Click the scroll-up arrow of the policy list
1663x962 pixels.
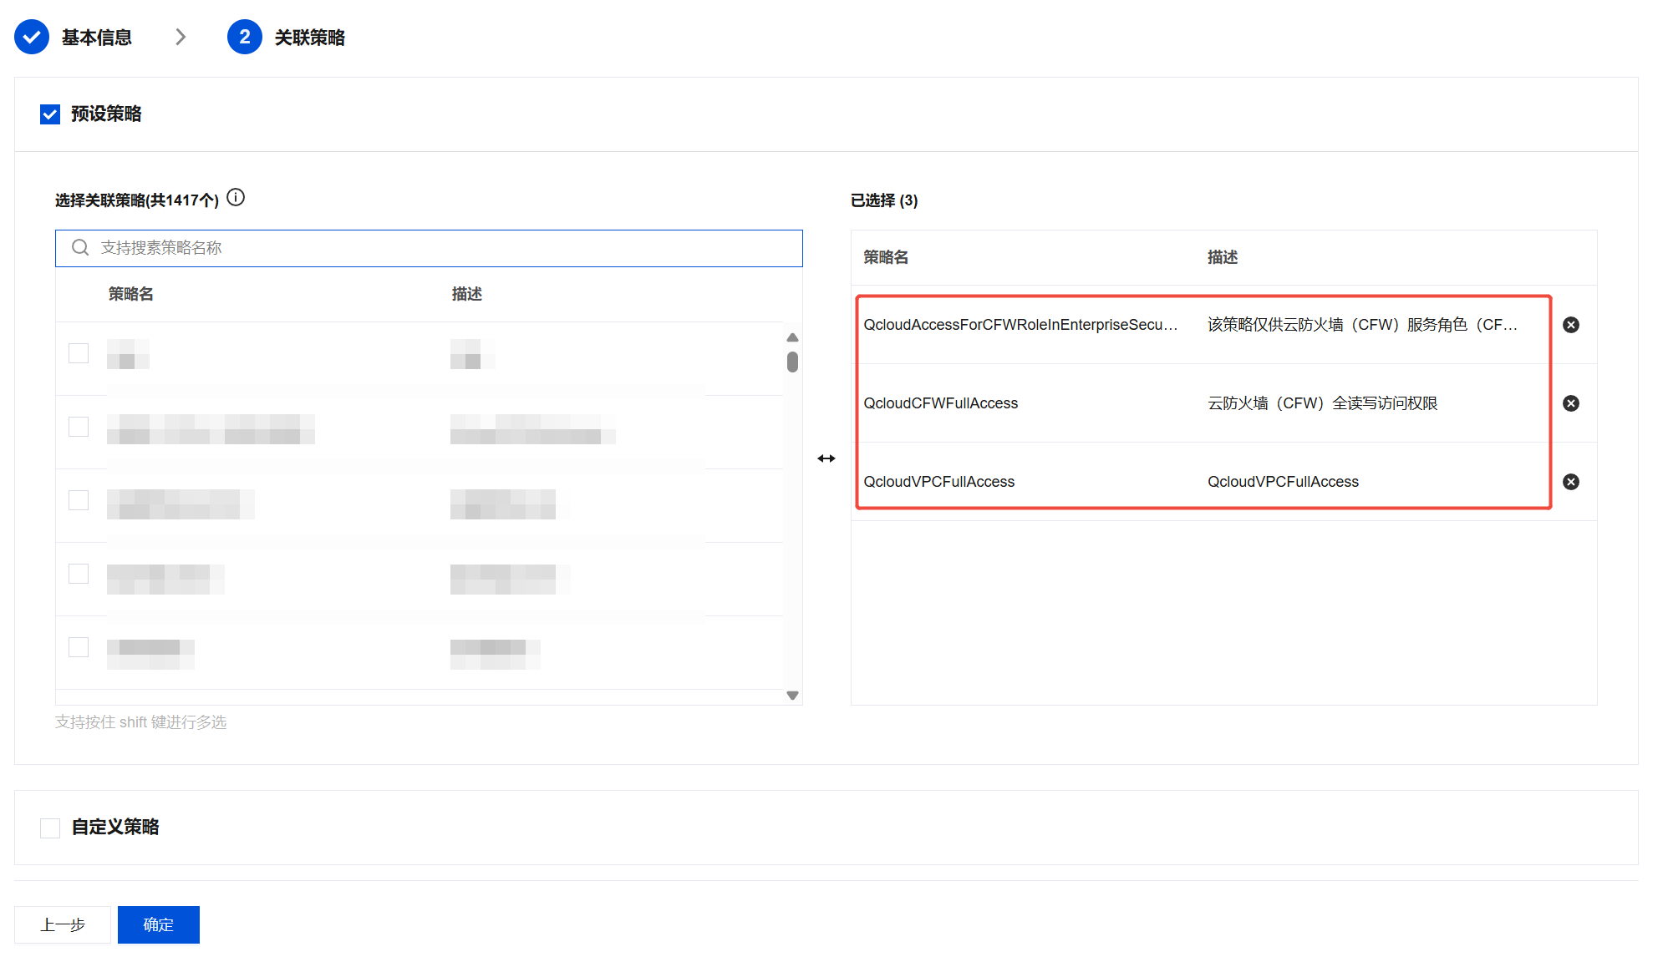793,337
